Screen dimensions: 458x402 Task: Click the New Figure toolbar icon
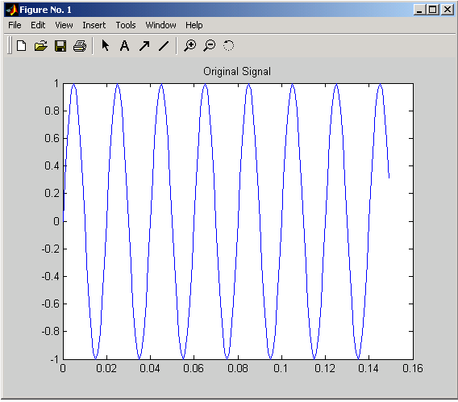coord(22,46)
